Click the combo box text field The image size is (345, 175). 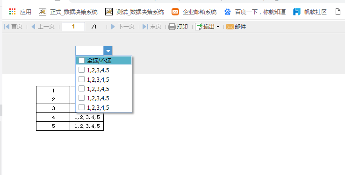pos(90,51)
